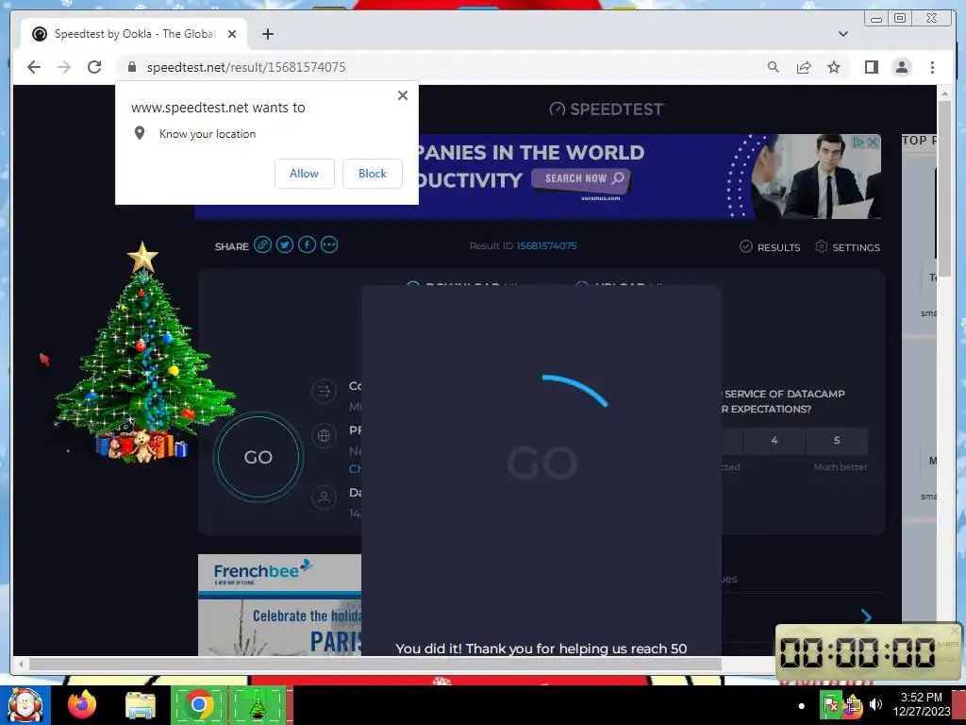The height and width of the screenshot is (725, 966).
Task: Open more share options icon
Action: 329,244
